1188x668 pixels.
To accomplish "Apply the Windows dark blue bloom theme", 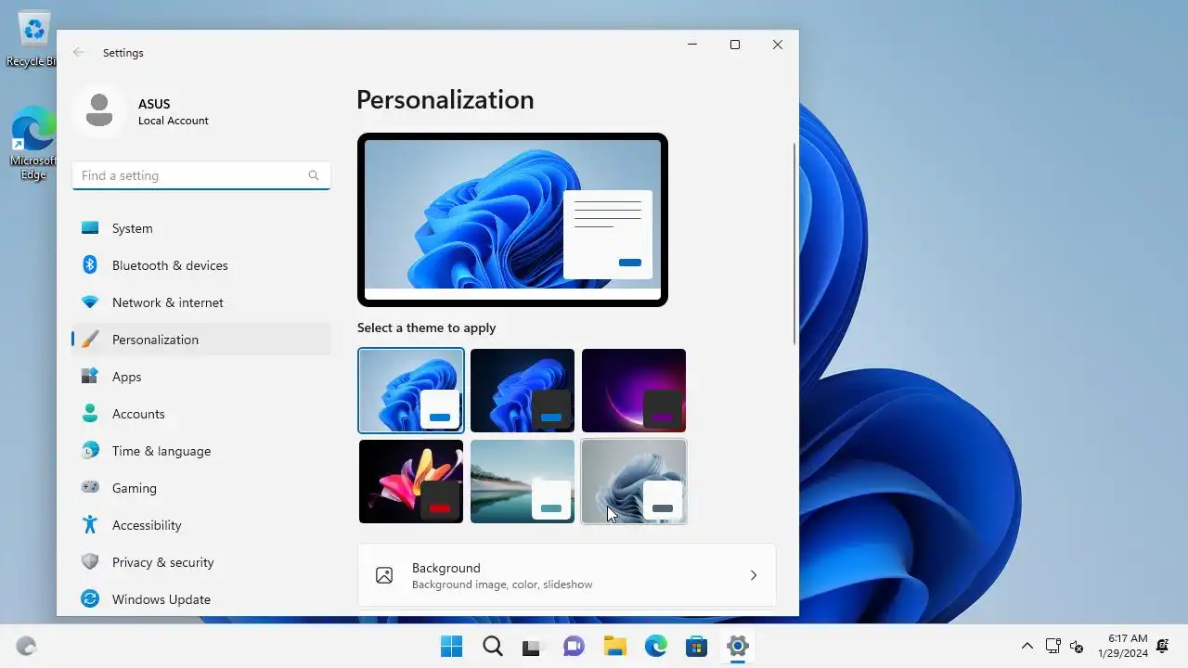I will [x=523, y=391].
